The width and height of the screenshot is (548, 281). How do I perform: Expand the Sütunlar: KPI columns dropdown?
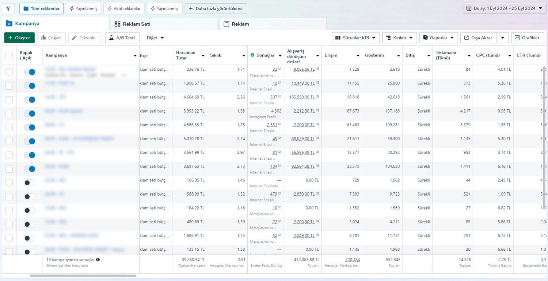355,38
